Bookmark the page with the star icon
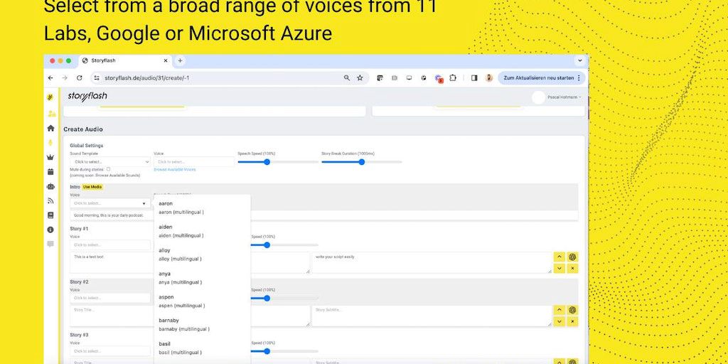Image resolution: width=728 pixels, height=364 pixels. click(360, 77)
